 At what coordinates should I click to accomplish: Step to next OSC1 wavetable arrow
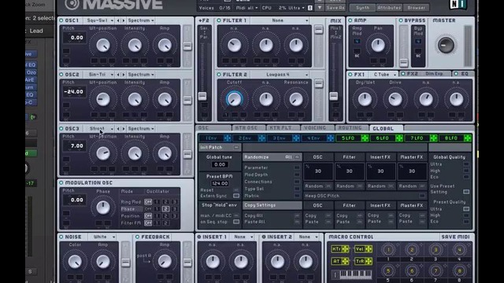(123, 20)
